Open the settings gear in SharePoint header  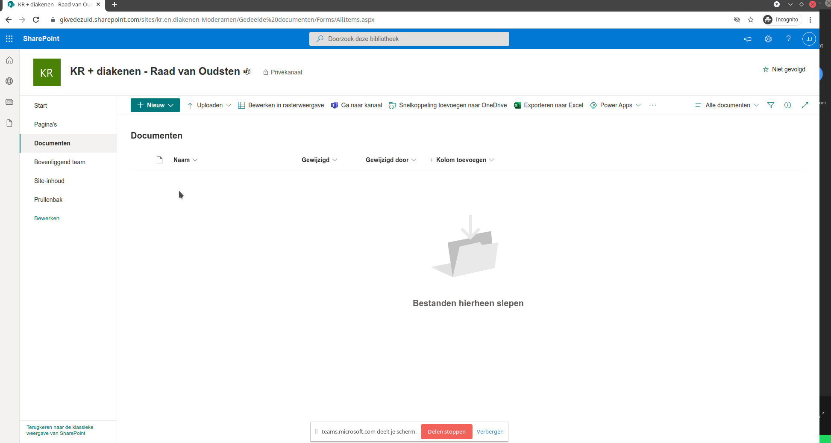coord(768,39)
